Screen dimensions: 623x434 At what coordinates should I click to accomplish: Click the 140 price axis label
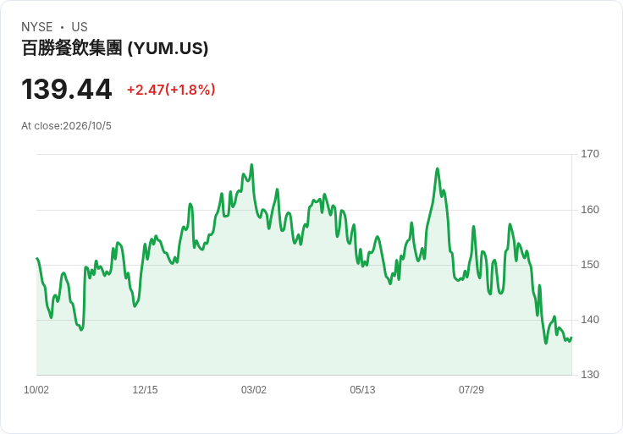590,319
